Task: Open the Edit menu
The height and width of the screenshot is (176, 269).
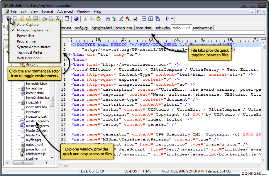Action: (23, 11)
